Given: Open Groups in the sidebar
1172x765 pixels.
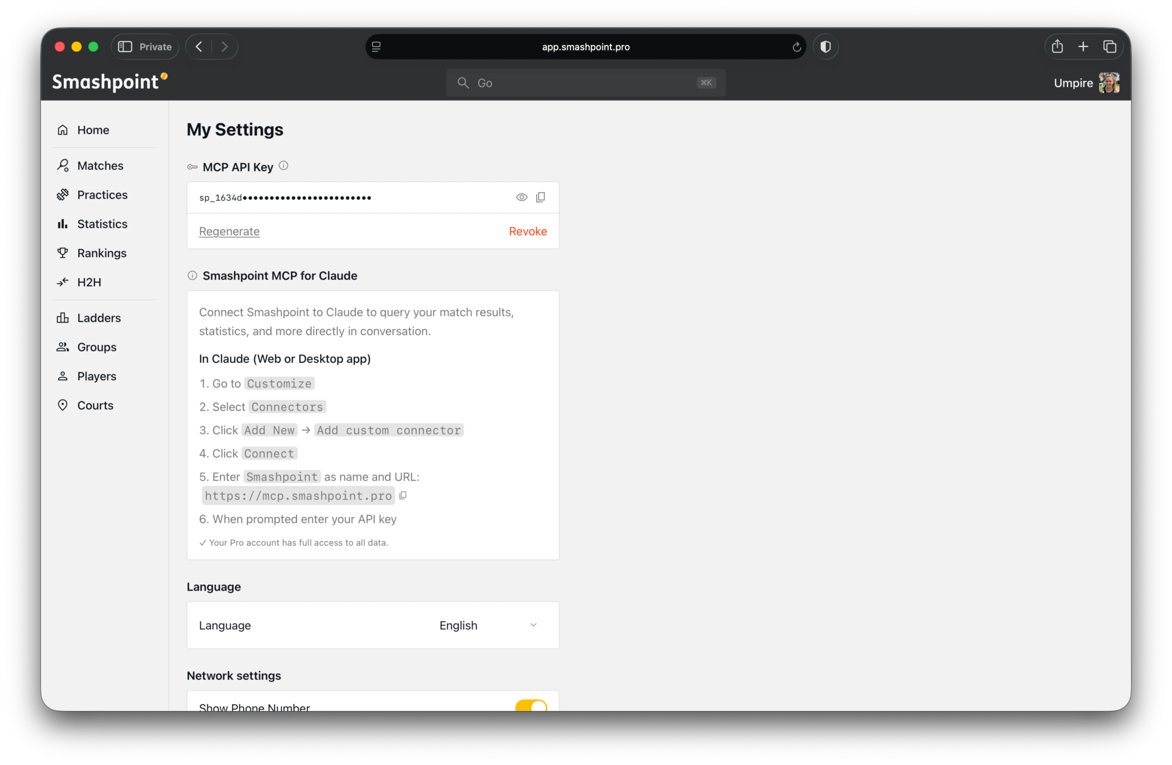Looking at the screenshot, I should coord(87,347).
